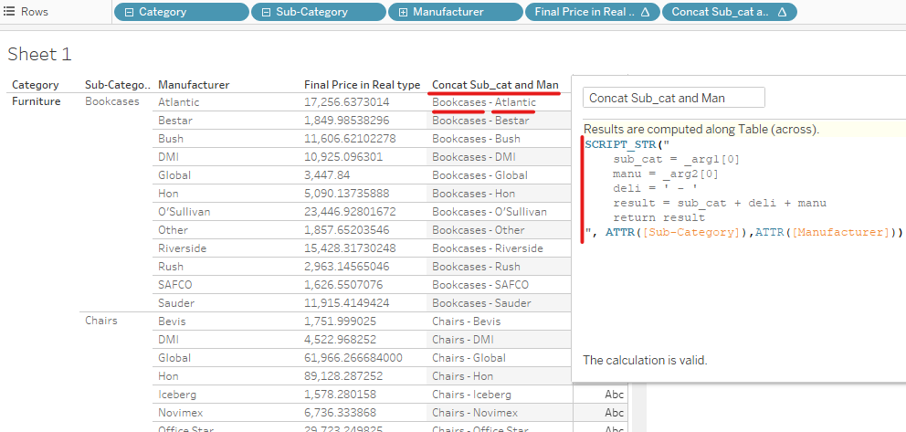
Task: Expand the Manufacturer pill plus icon
Action: pos(403,12)
